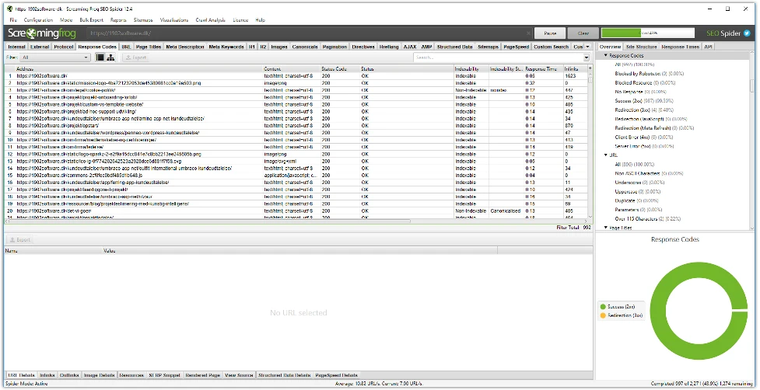Open the Crawl Analysis menu
Viewport: 760px width, 390px height.
[210, 20]
